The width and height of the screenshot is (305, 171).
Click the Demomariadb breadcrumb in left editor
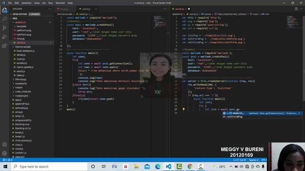[x=65, y=14]
